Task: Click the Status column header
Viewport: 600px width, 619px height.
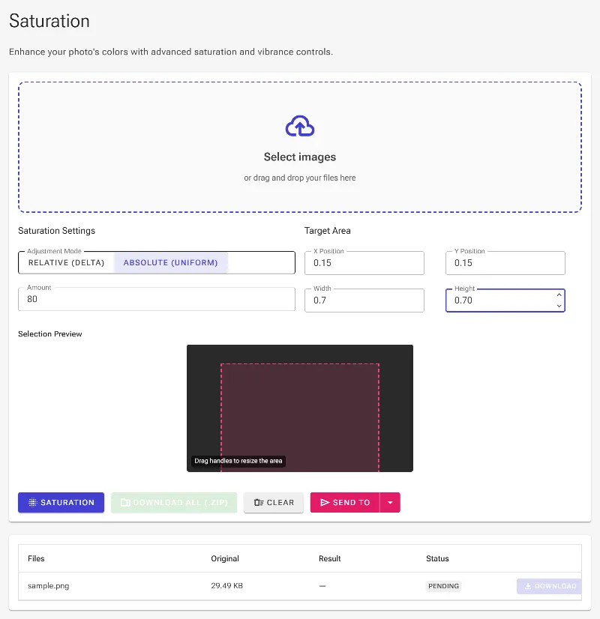Action: [437, 558]
